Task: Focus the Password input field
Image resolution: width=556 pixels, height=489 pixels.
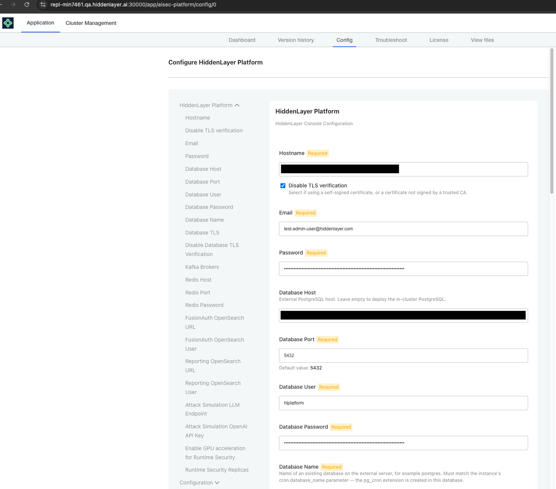Action: [x=403, y=269]
